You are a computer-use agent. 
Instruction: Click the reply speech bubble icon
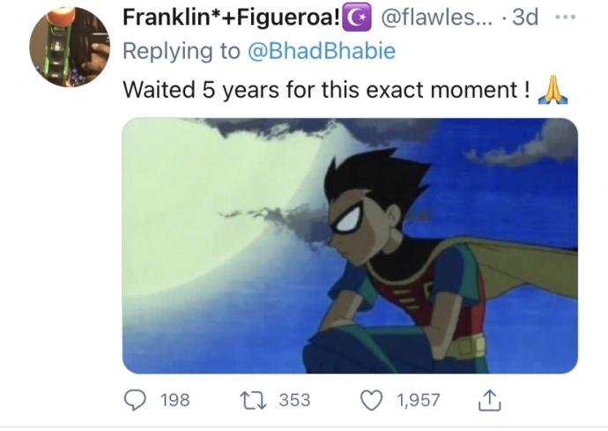point(135,400)
